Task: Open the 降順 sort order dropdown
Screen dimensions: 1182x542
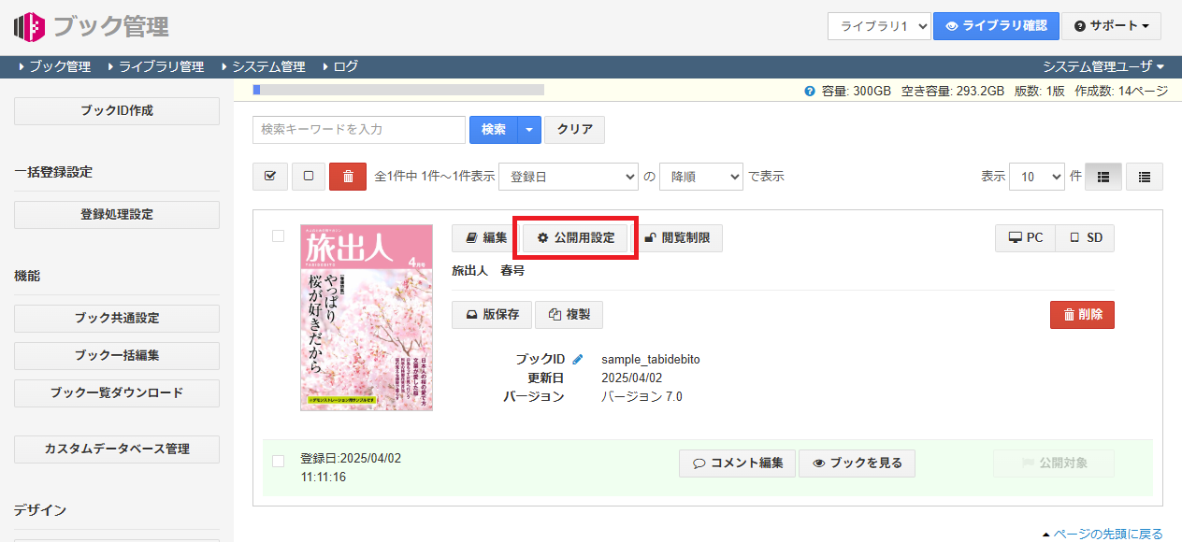Action: pos(700,176)
